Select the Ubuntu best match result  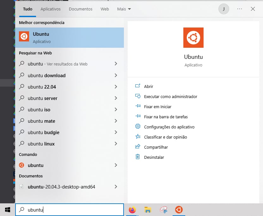(x=70, y=37)
